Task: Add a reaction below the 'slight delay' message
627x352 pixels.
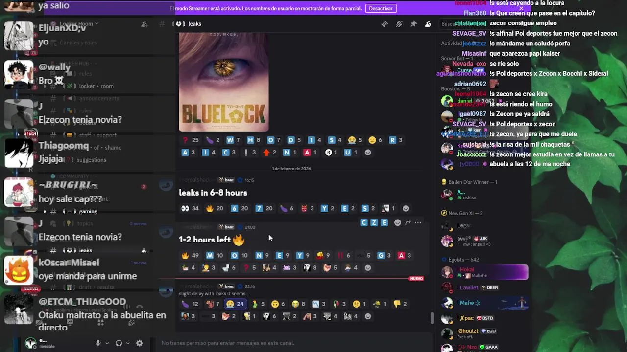Action: [x=368, y=316]
